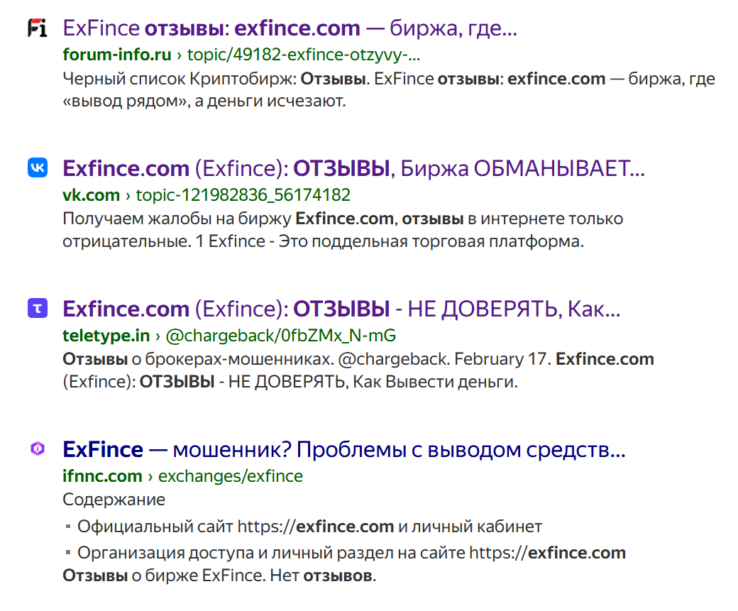Viewport: 738px width, 611px height.
Task: Click the ifnnc.com hexagon favicon
Action: coord(37,448)
